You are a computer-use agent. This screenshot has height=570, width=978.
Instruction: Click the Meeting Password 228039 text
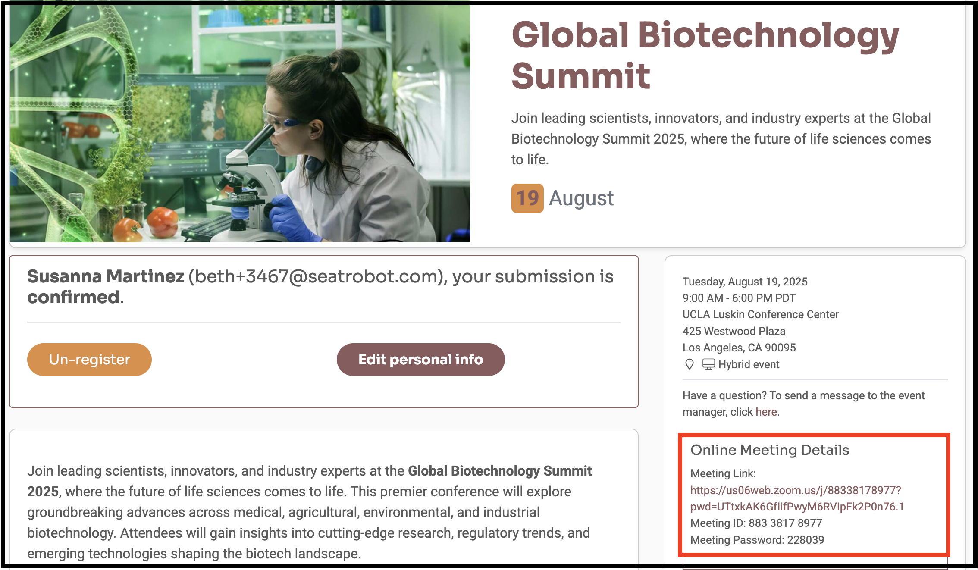[757, 540]
